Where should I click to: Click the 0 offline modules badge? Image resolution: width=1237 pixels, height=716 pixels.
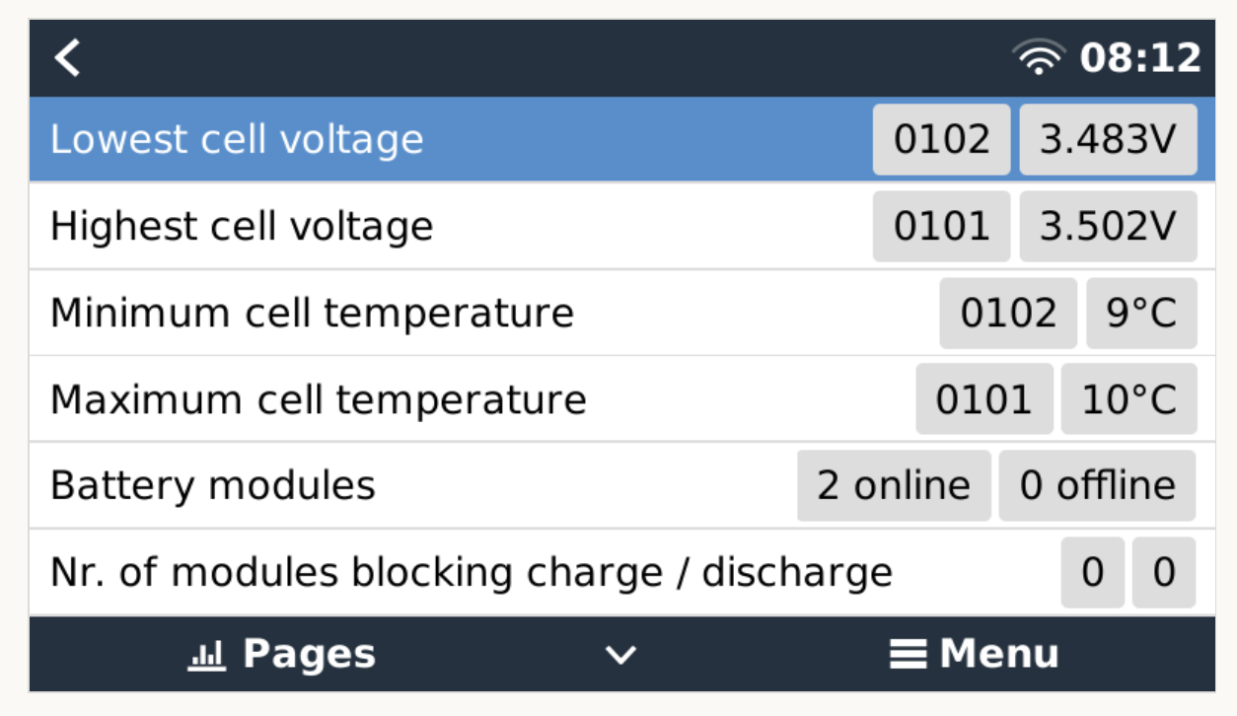tap(1097, 486)
